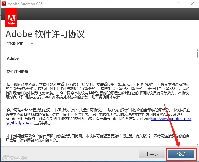Image resolution: width=199 pixels, height=162 pixels.
Task: Click the bold '软件许可协议' subheading
Action: (x=18, y=72)
